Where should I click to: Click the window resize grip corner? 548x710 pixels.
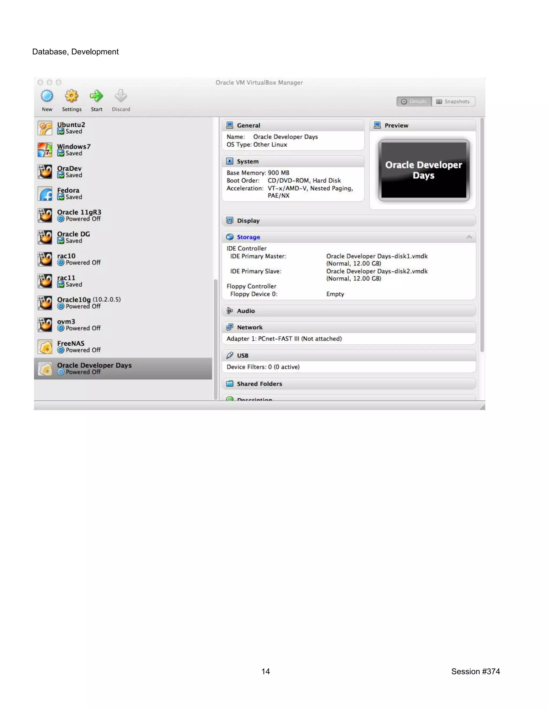[482, 407]
